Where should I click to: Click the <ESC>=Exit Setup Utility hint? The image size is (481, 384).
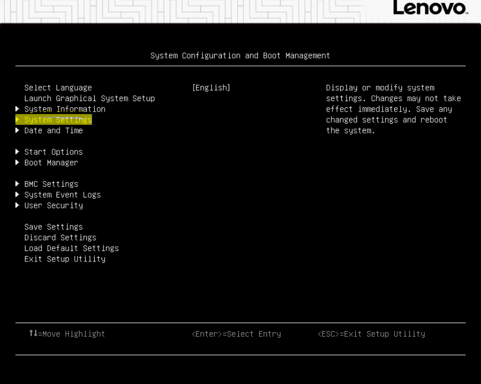(x=371, y=334)
